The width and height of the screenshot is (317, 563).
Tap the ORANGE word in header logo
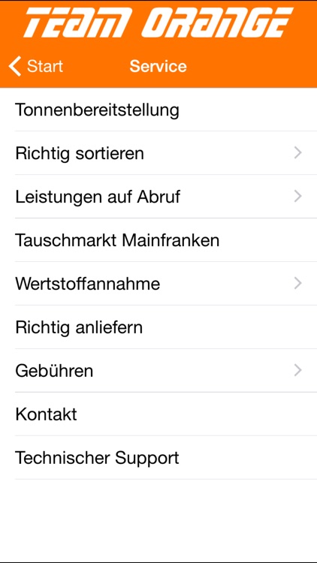point(218,23)
